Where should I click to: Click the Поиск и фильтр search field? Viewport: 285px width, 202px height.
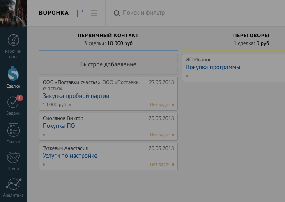coord(144,13)
